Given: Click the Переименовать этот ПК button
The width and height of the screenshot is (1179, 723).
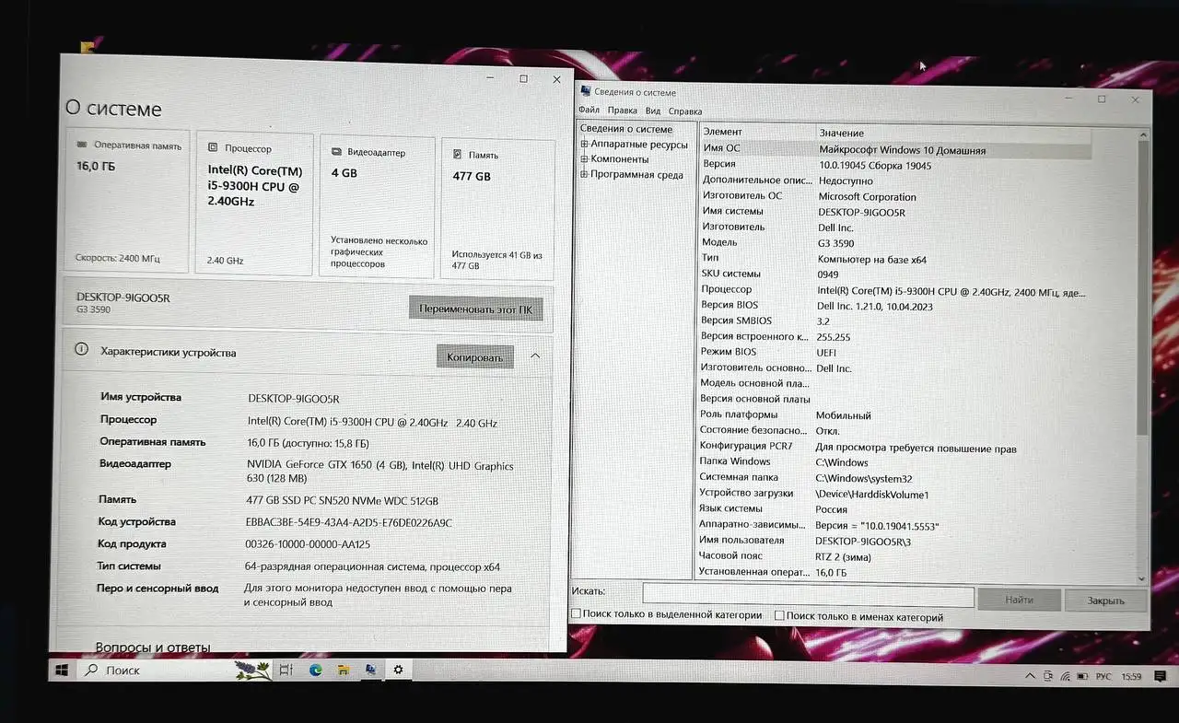Looking at the screenshot, I should [x=475, y=309].
